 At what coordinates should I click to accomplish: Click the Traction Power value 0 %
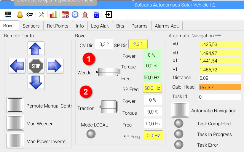tap(153, 100)
